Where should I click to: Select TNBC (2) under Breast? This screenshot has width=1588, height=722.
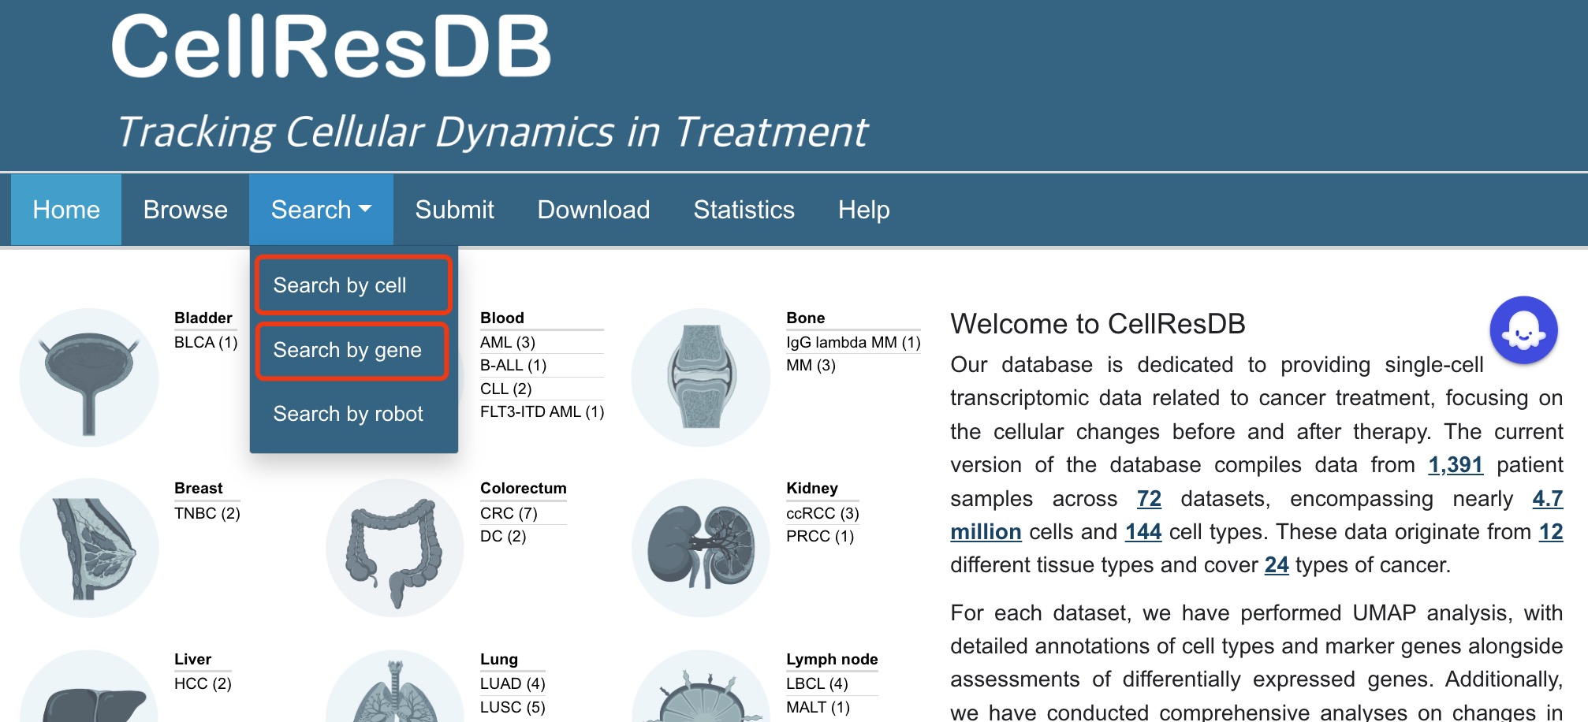tap(207, 513)
